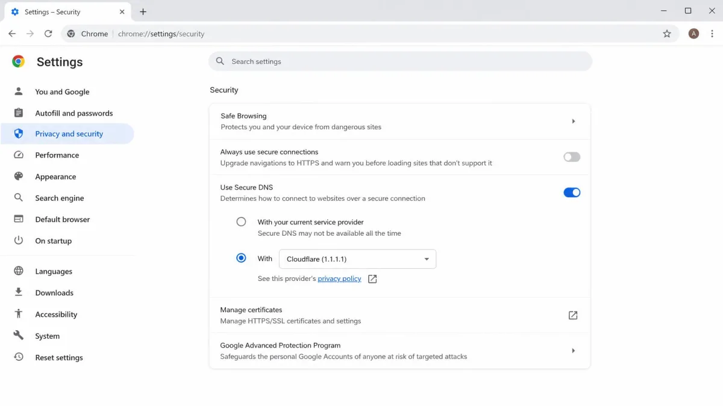Viewport: 723px width, 406px height.
Task: Bookmark this page with the star icon
Action: click(x=667, y=34)
